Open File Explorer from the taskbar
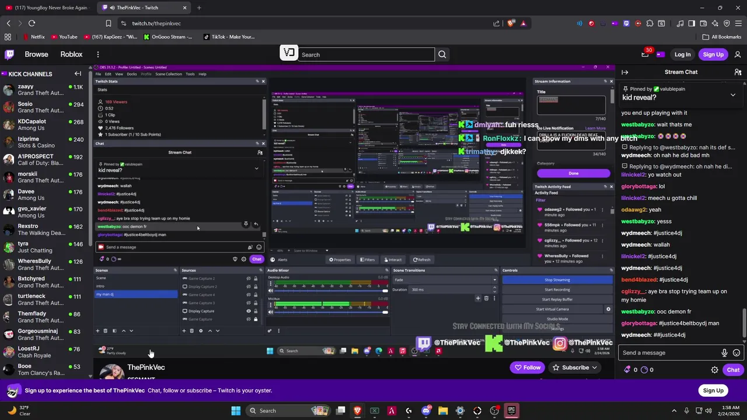Viewport: 747px width, 420px height. click(x=443, y=411)
